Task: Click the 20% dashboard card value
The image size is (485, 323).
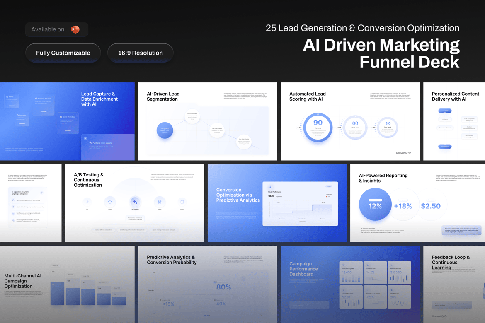Action: [393, 297]
